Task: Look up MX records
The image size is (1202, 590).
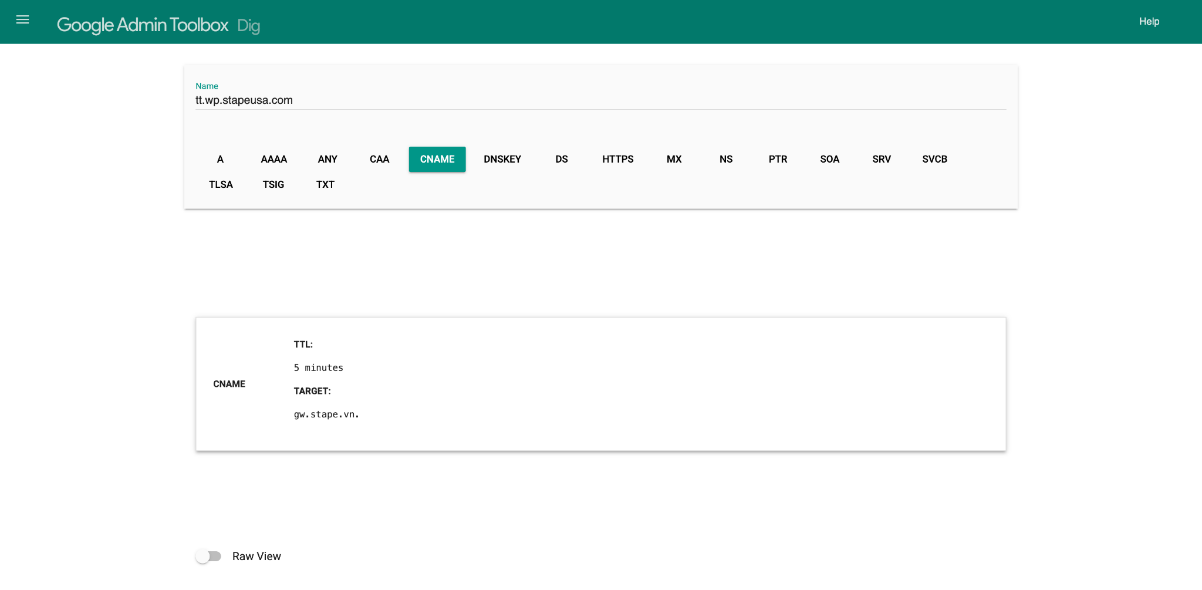Action: [x=674, y=160]
